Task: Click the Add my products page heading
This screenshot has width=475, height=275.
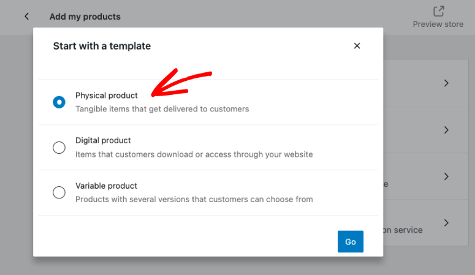Action: pyautogui.click(x=85, y=17)
